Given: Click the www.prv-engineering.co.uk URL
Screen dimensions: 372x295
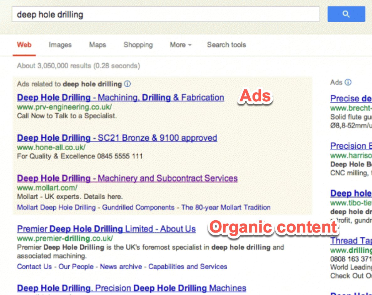Looking at the screenshot, I should click(64, 107).
